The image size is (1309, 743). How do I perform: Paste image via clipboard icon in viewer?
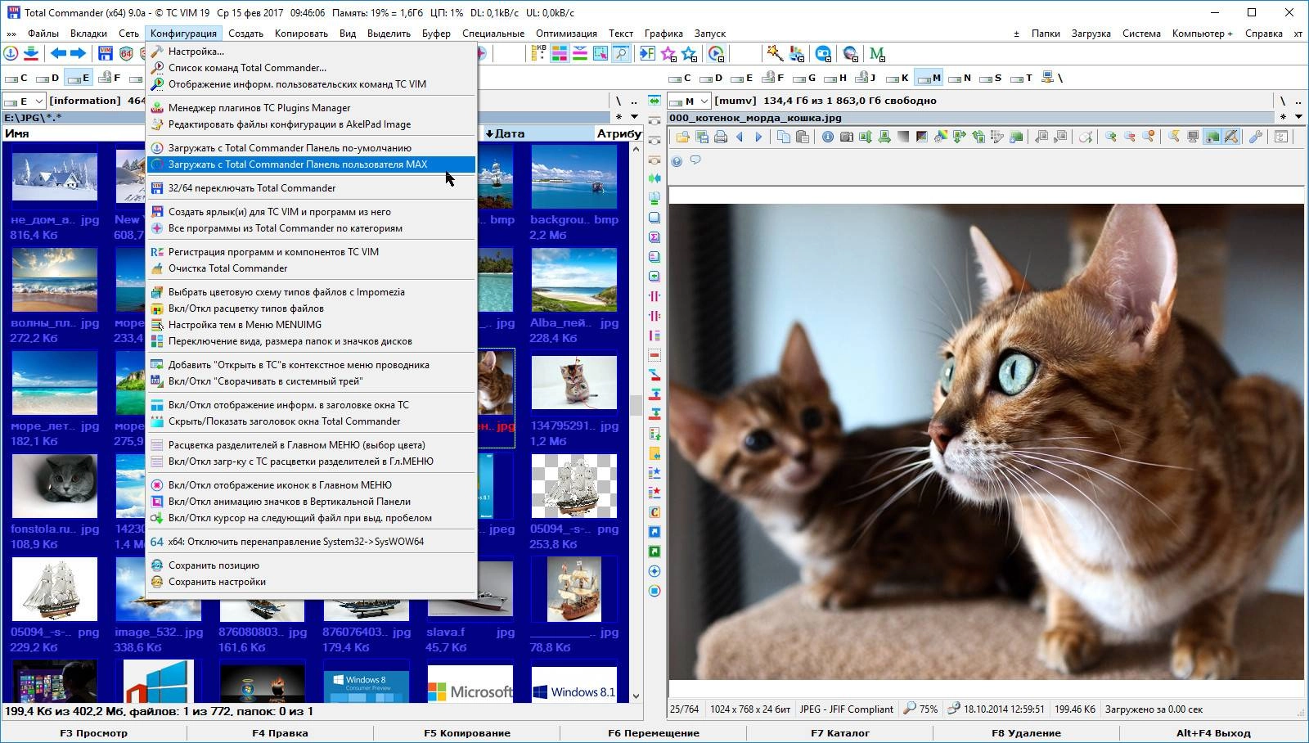tap(803, 137)
